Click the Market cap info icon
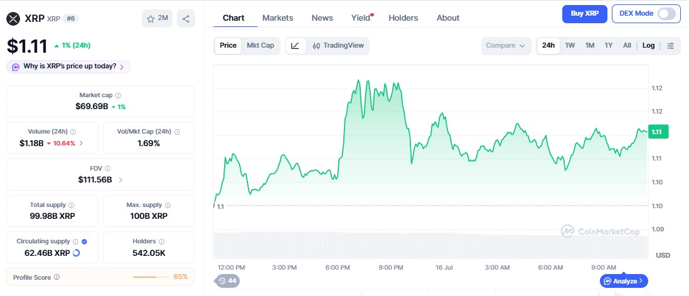The height and width of the screenshot is (296, 689). 118,95
